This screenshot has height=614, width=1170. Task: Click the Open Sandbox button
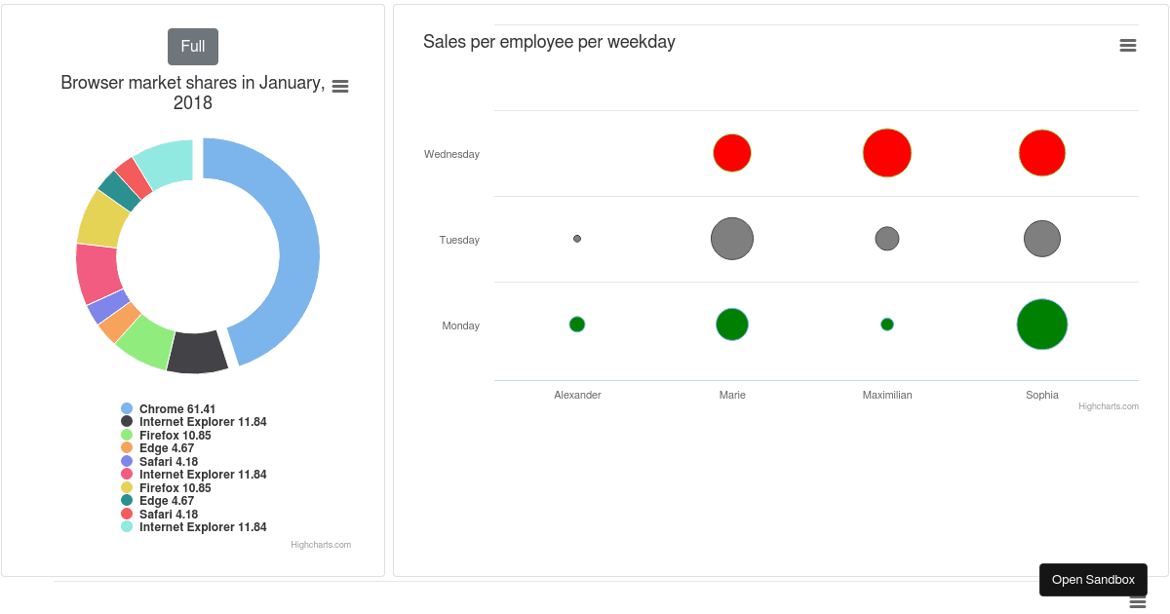click(1093, 579)
